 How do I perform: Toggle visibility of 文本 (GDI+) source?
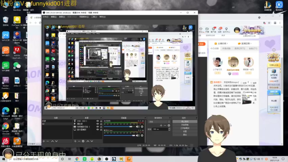click(98, 121)
